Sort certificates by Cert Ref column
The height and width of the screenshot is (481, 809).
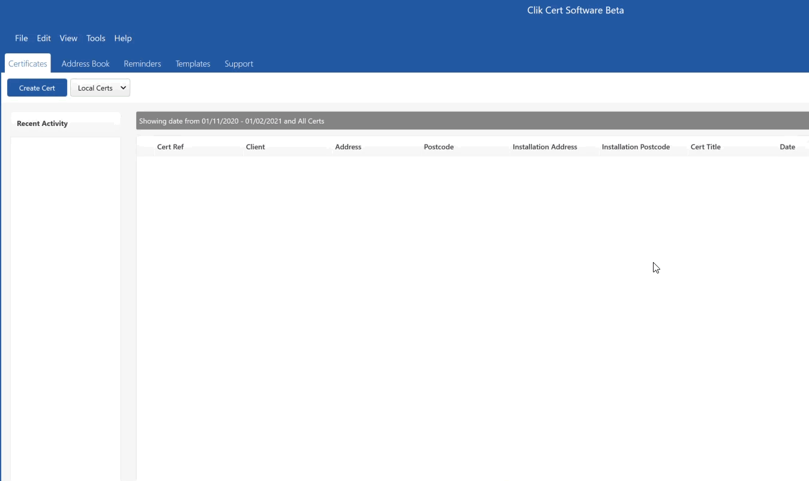pyautogui.click(x=170, y=146)
